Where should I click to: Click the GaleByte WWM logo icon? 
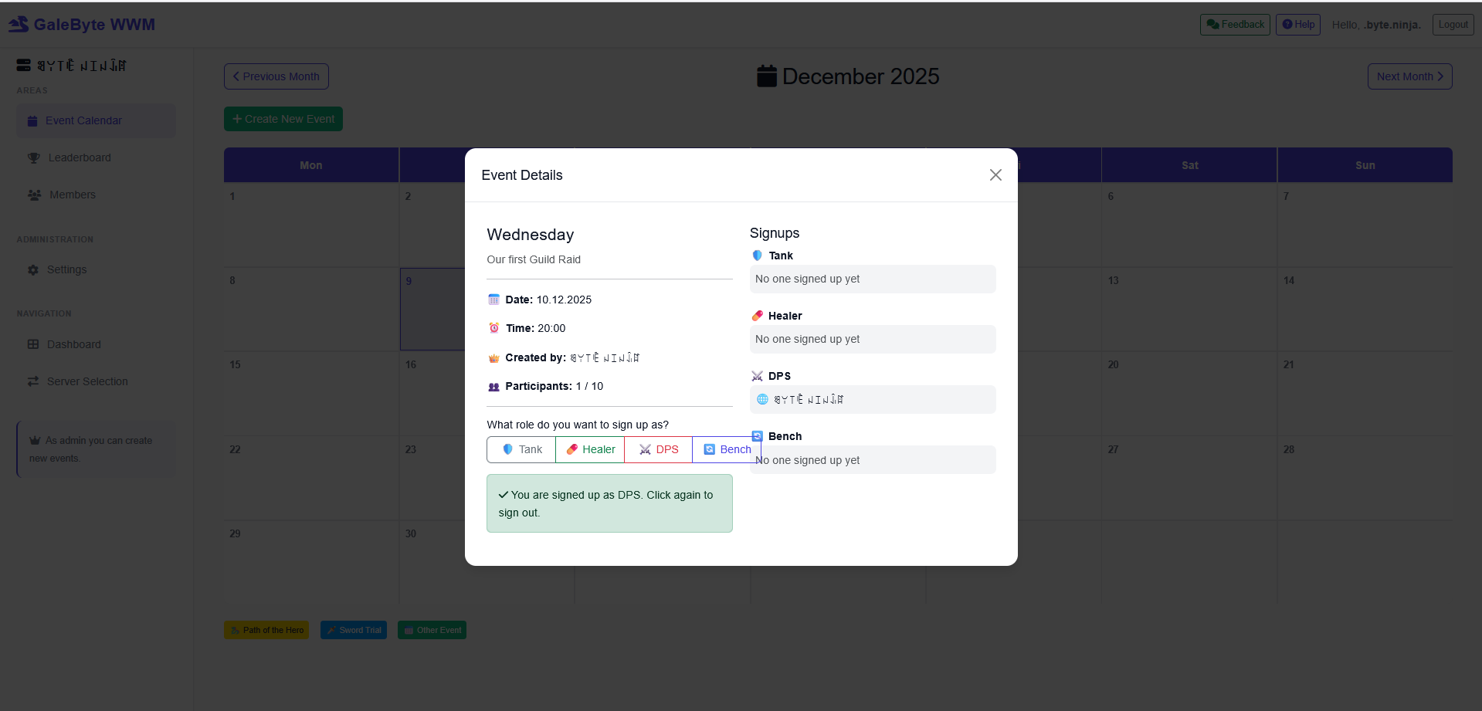point(19,25)
